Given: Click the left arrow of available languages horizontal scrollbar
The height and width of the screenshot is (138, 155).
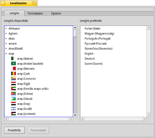Looking at the screenshot, I should tap(6, 119).
